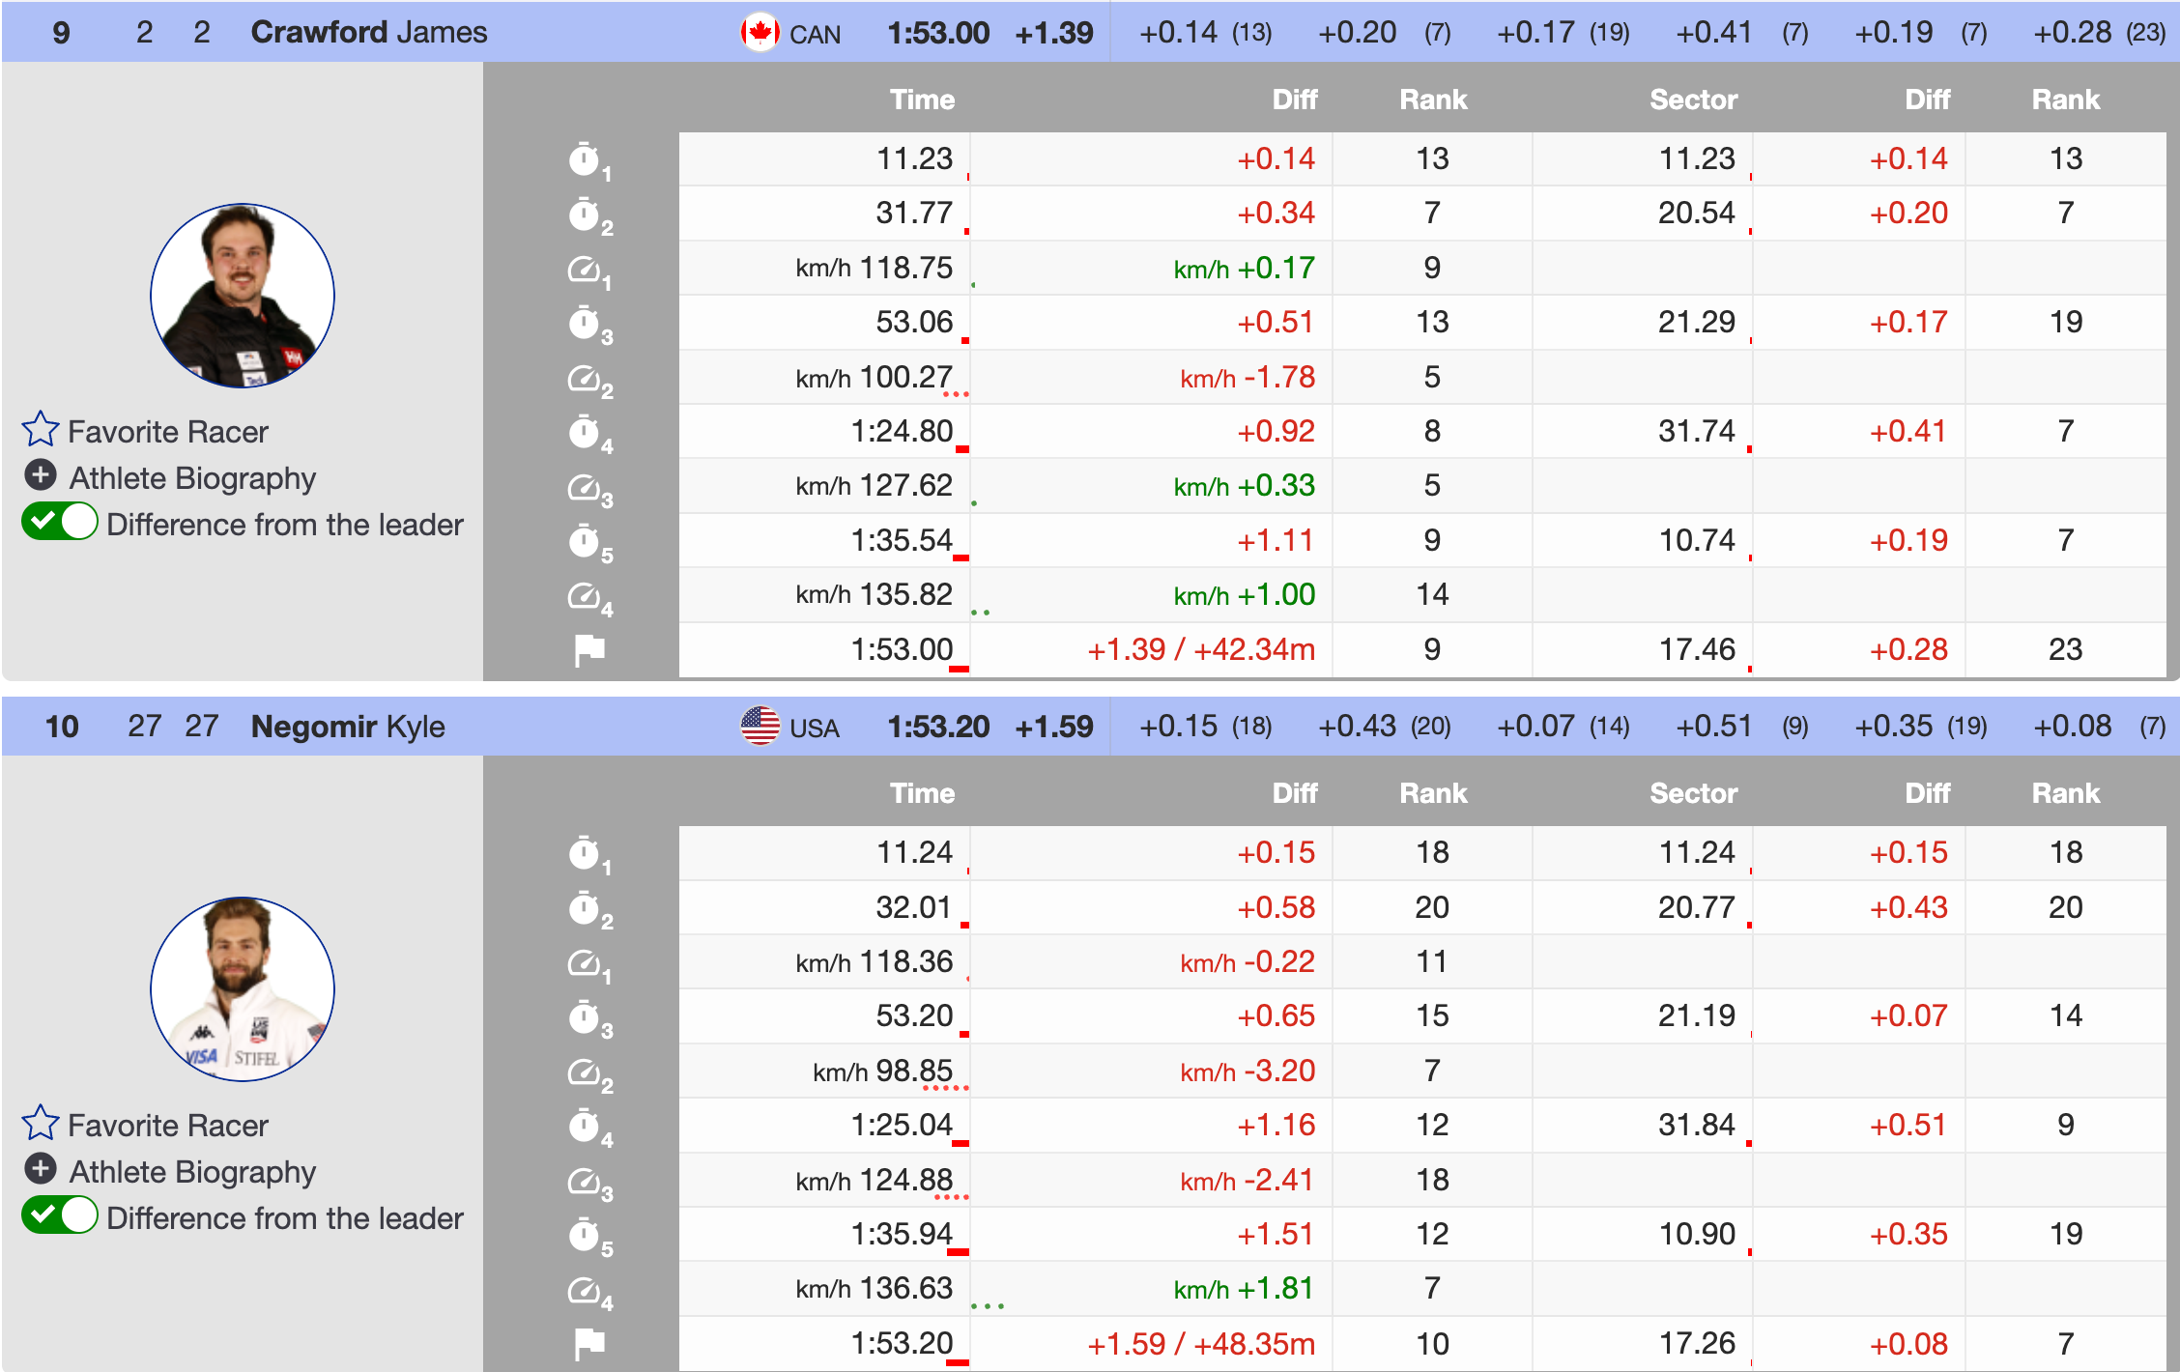Viewport: 2180px width, 1372px height.
Task: Click Negomir's speedometer 4 speed icon
Action: (586, 1290)
